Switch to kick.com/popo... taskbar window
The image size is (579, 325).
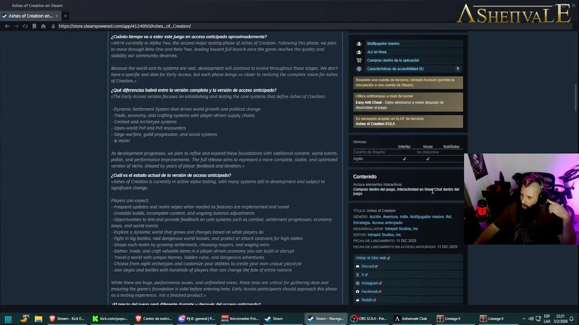click(x=109, y=319)
